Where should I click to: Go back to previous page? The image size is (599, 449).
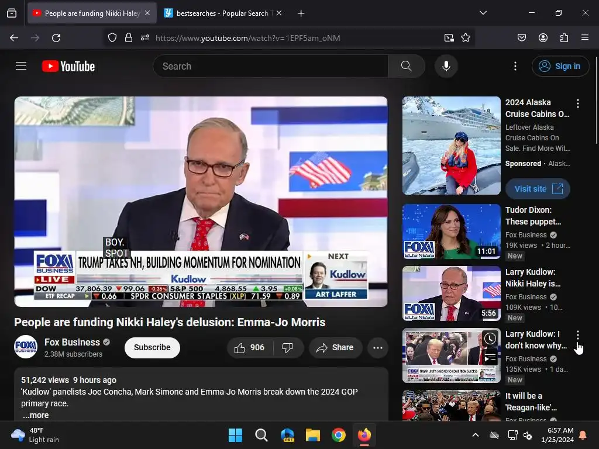click(x=14, y=38)
